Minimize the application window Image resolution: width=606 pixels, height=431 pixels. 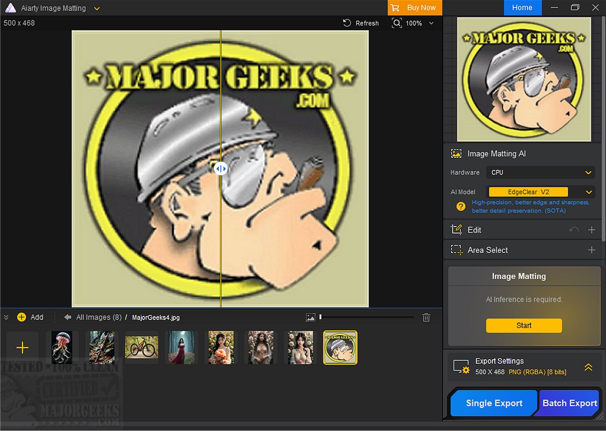click(555, 8)
